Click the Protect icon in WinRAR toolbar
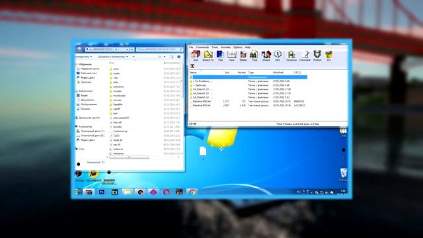Screen dimensions: 423x238 click(x=317, y=56)
